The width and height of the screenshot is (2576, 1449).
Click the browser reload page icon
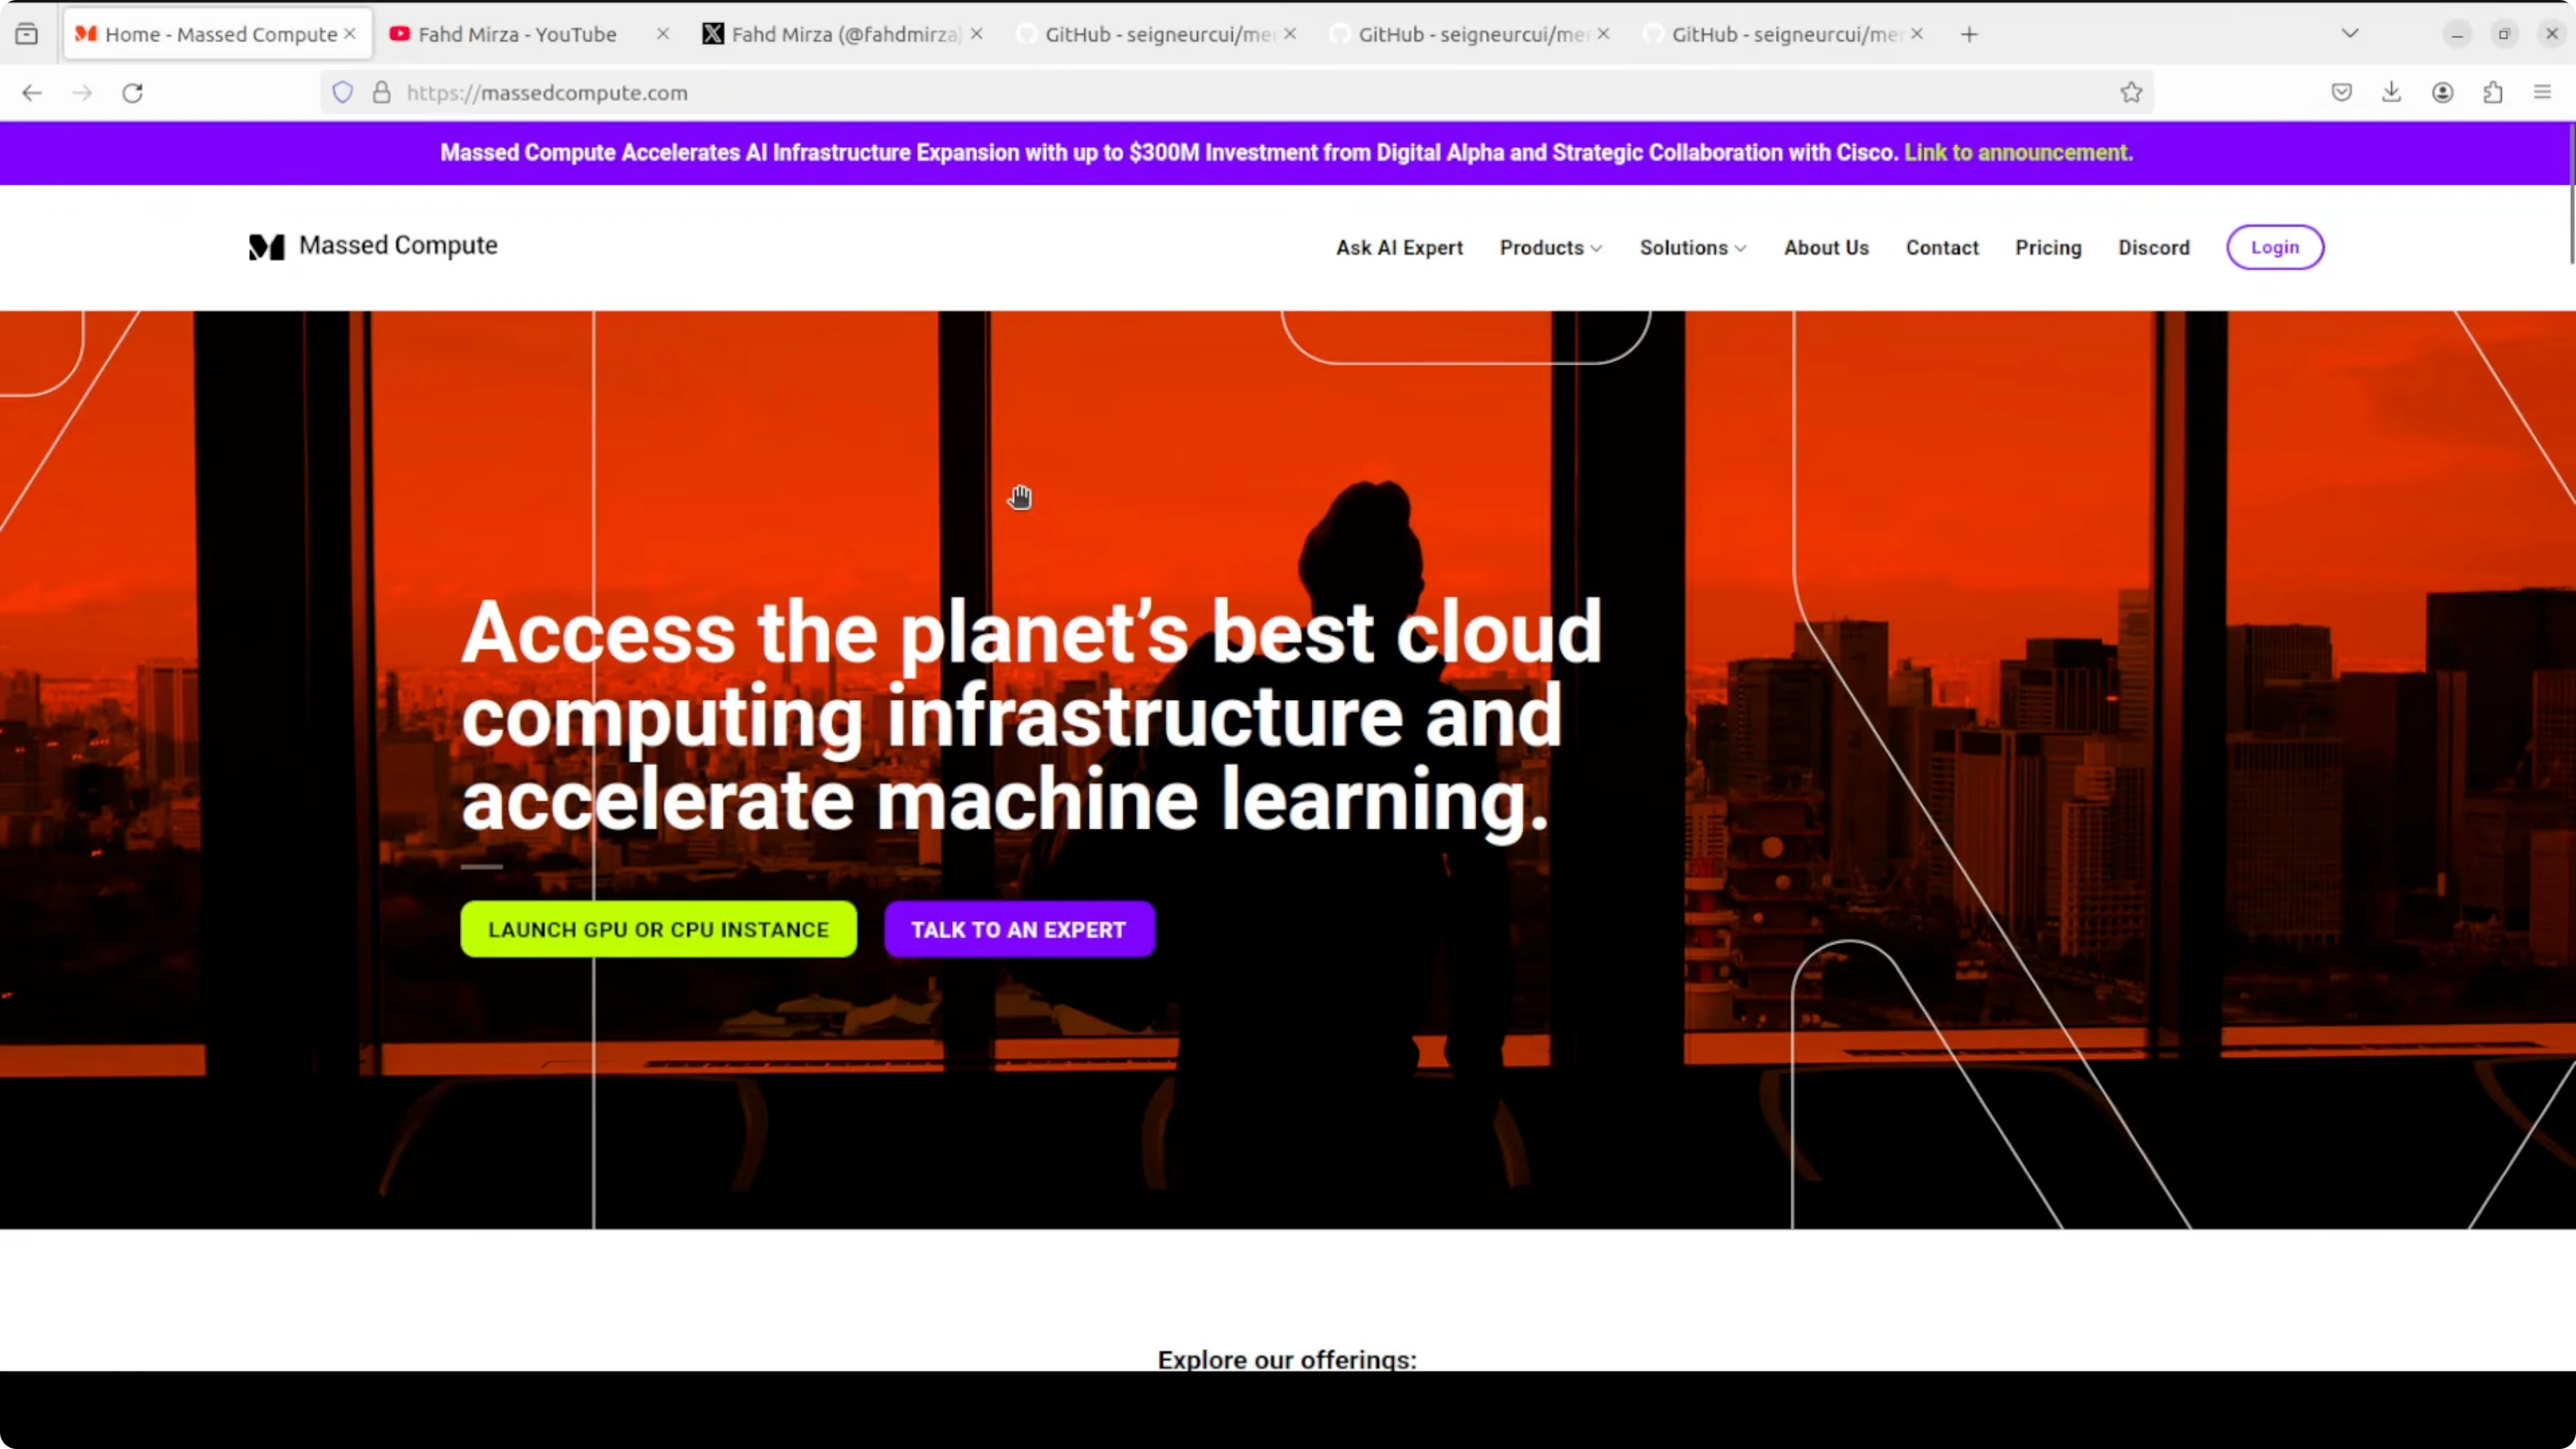pyautogui.click(x=132, y=93)
